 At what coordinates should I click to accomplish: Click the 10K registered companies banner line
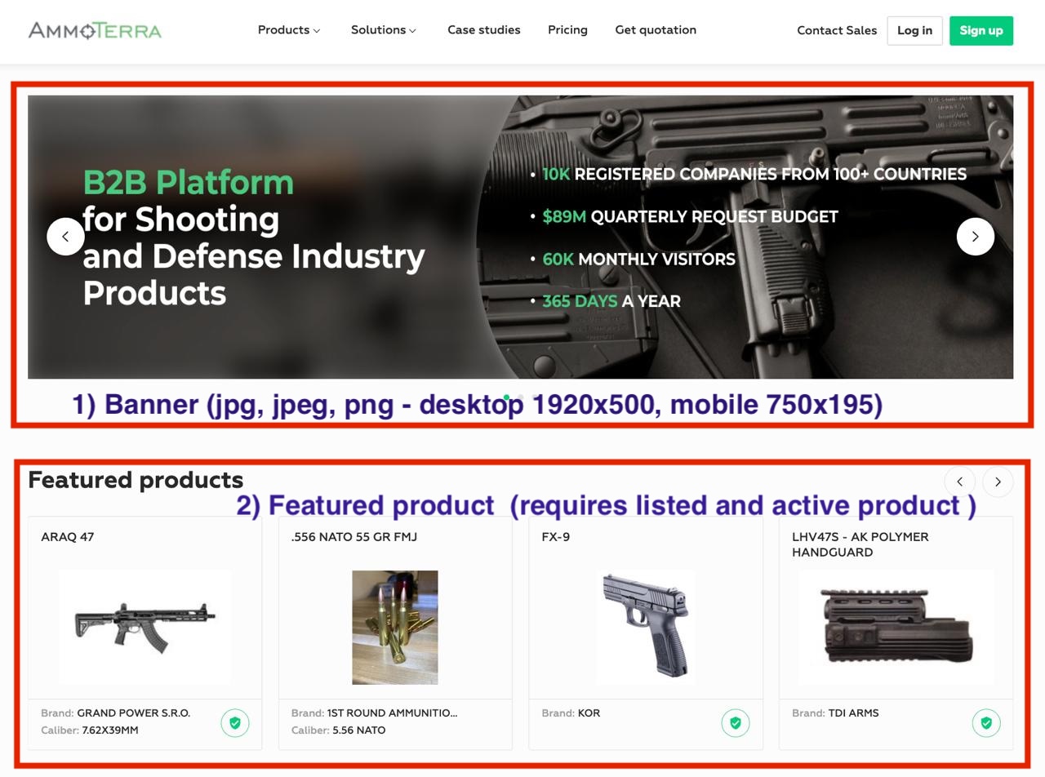coord(754,174)
